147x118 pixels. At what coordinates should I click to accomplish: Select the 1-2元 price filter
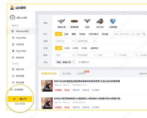67,48
